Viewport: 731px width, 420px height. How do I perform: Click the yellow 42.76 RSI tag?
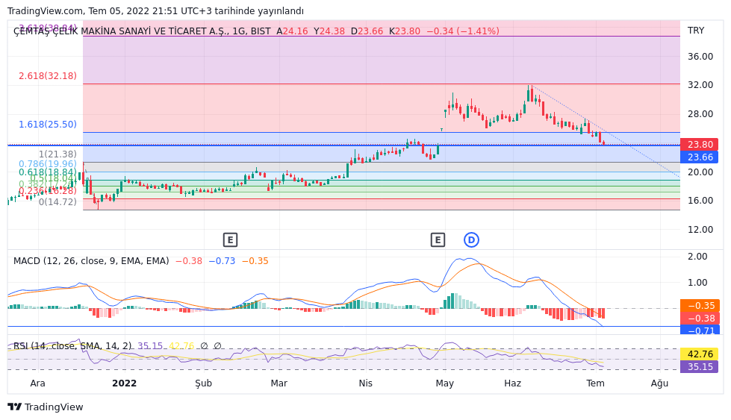[700, 354]
